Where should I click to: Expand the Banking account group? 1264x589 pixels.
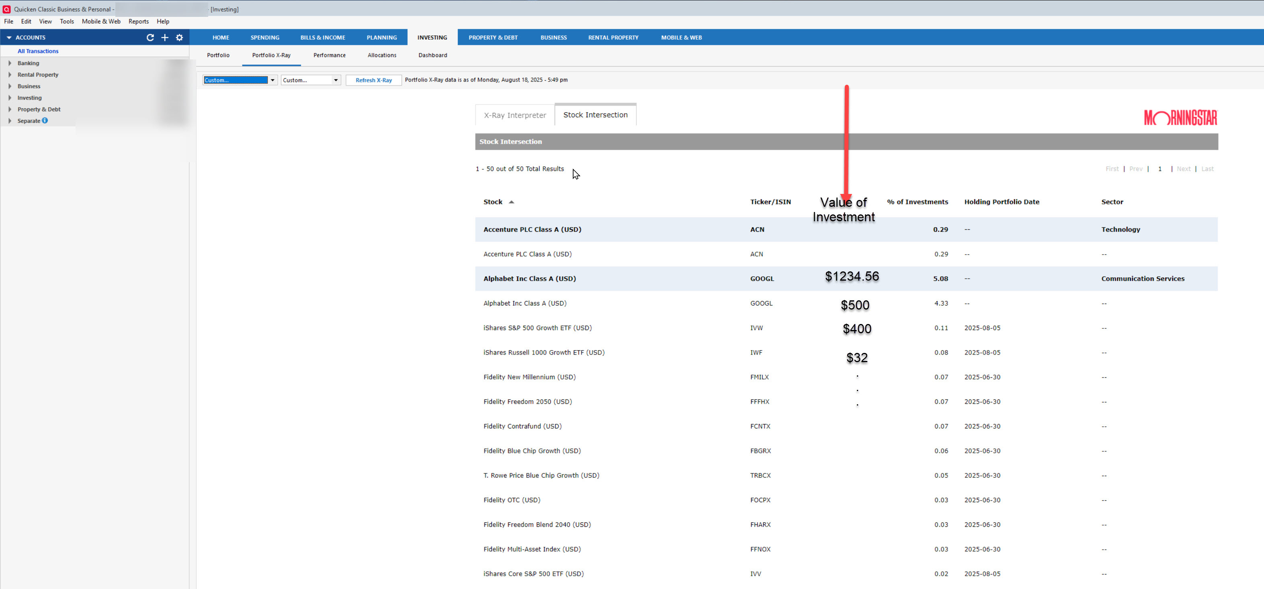click(10, 63)
